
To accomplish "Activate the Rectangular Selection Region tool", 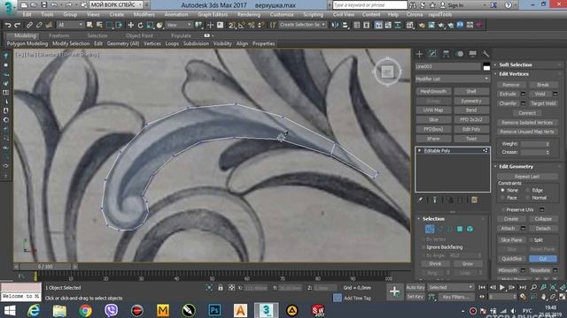I will point(109,25).
